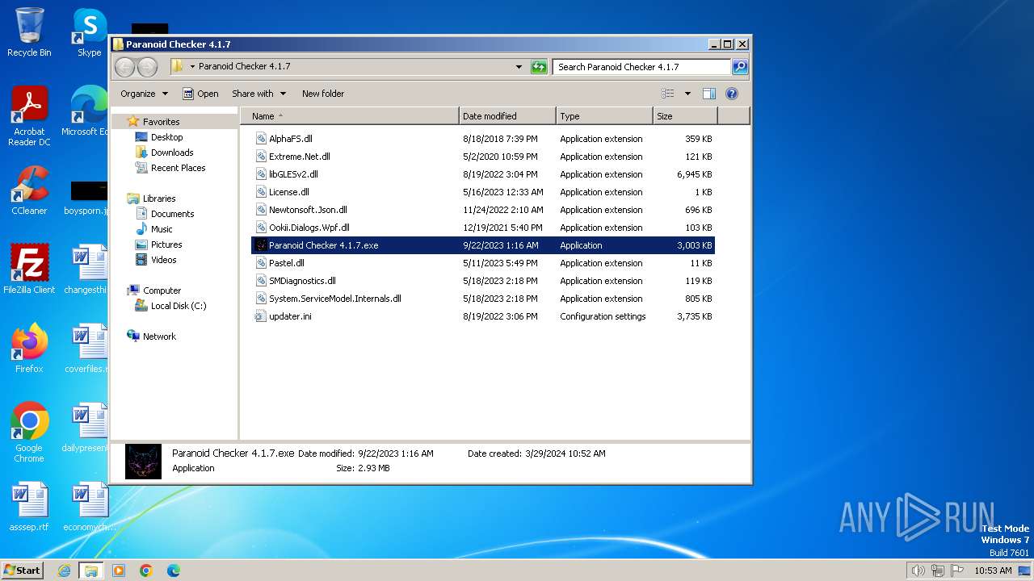Click the green Refresh button beside address bar
This screenshot has height=581, width=1034.
539,67
